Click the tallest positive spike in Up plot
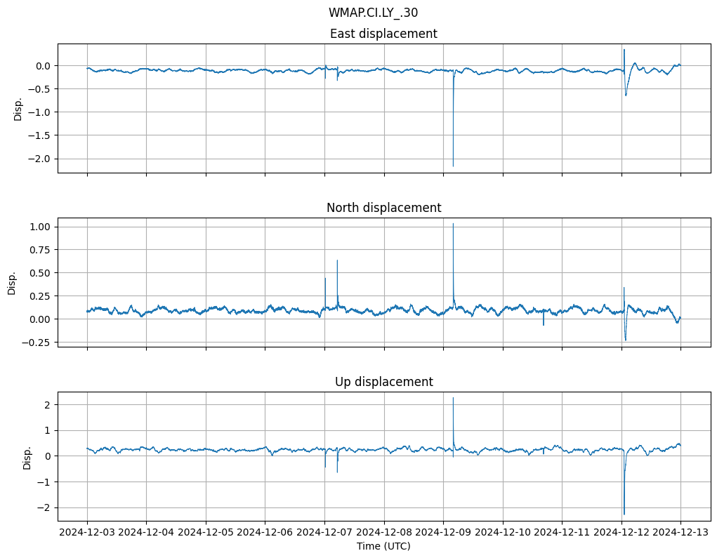The width and height of the screenshot is (717, 558). click(453, 398)
